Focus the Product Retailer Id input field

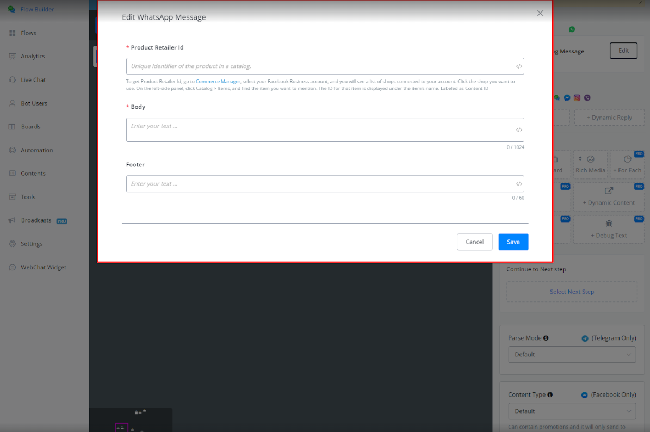tap(321, 66)
